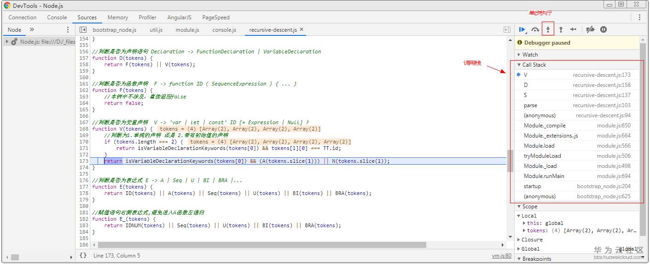Click the Step out of current function icon
The image size is (650, 264).
(x=561, y=29)
